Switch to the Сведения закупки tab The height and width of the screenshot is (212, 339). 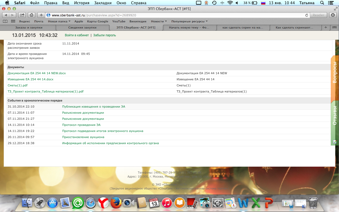(x=82, y=28)
